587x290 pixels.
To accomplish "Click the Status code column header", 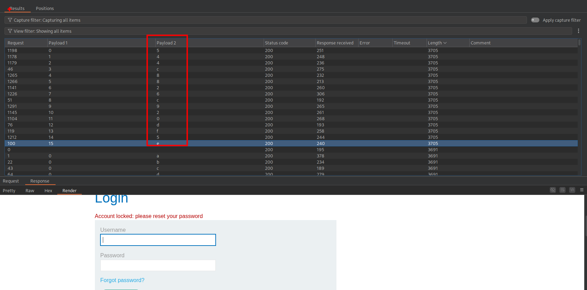I will click(x=276, y=43).
